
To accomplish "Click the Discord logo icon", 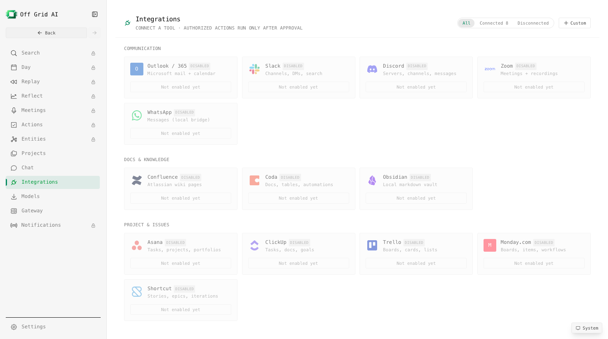I will (x=372, y=69).
